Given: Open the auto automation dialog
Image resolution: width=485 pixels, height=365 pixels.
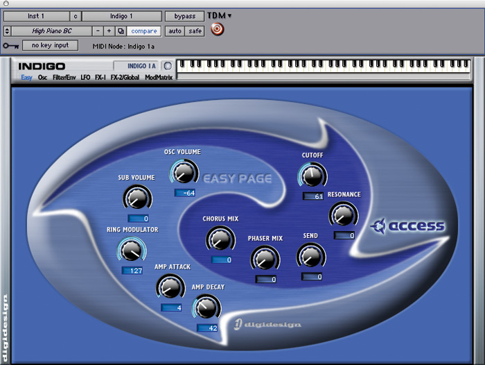Looking at the screenshot, I should pos(175,31).
